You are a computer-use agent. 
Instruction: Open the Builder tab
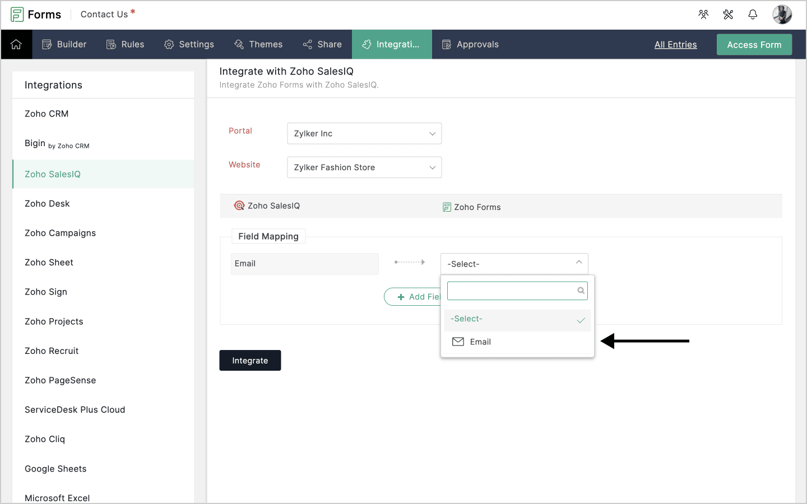tap(64, 44)
